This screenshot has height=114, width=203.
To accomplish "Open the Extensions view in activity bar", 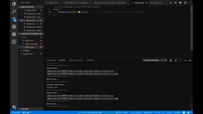I will coord(14,34).
